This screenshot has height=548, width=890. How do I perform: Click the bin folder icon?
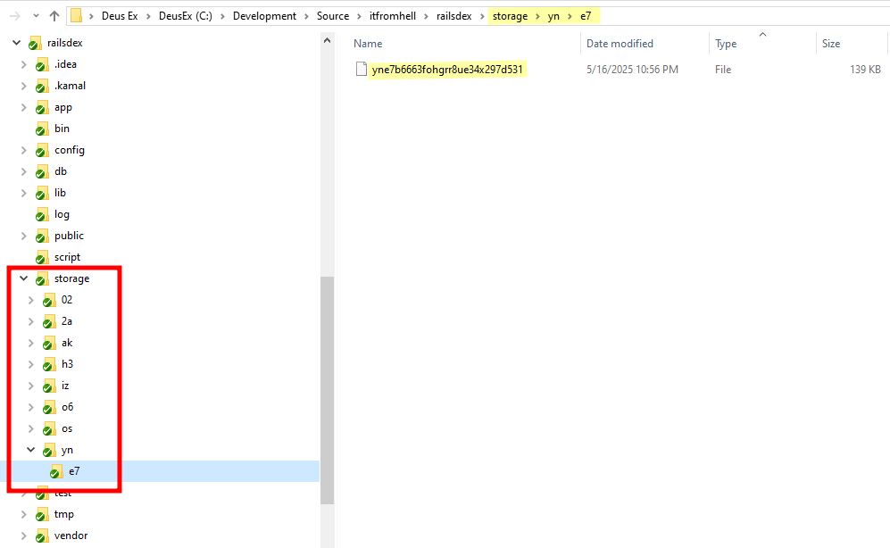[x=41, y=129]
